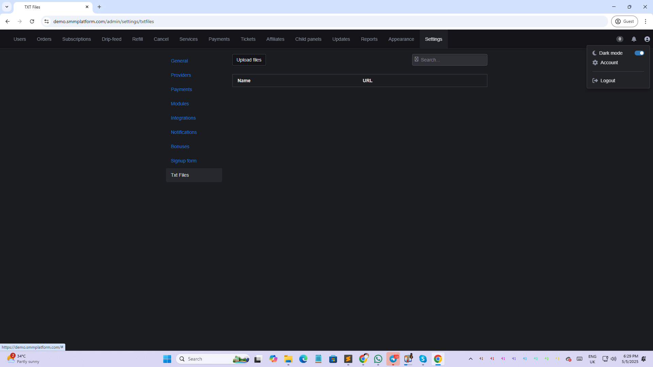Expand the browser tab search dropdown

pyautogui.click(x=7, y=7)
